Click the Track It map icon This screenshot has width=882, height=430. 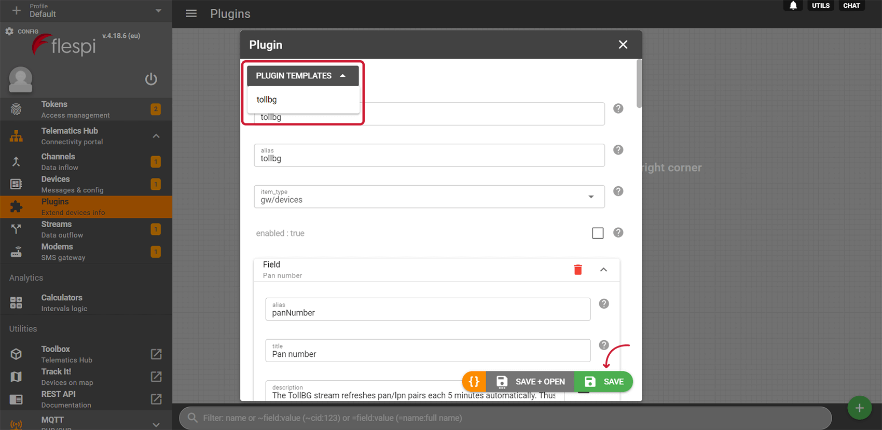(16, 377)
